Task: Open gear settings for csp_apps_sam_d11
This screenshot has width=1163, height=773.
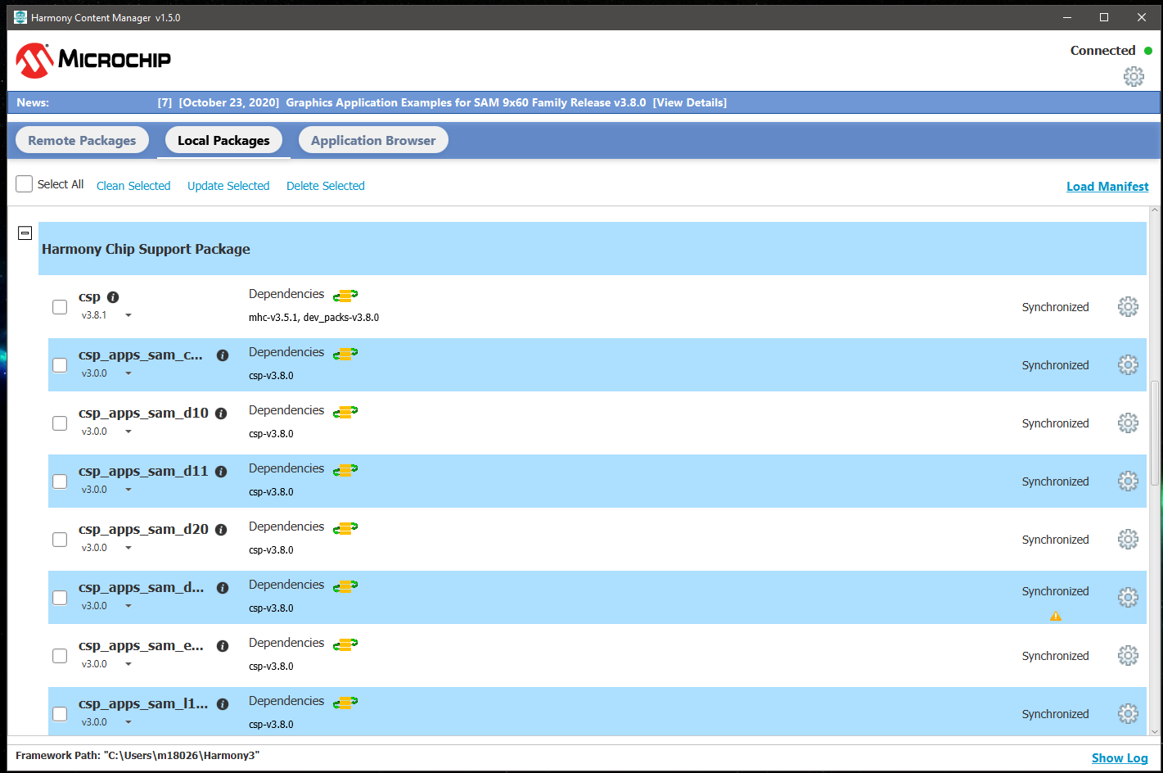Action: [1128, 481]
